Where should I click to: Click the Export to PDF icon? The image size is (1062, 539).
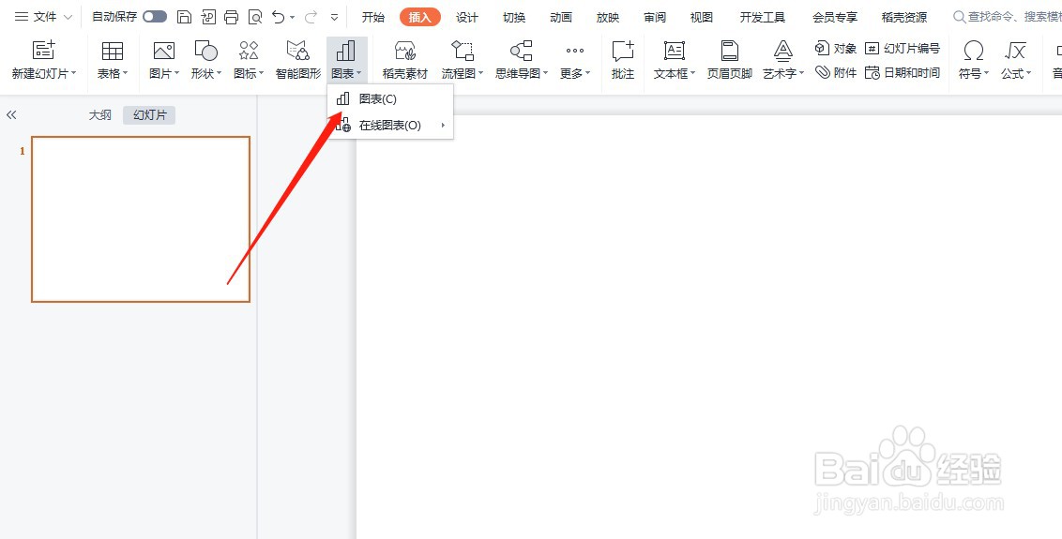(x=208, y=17)
